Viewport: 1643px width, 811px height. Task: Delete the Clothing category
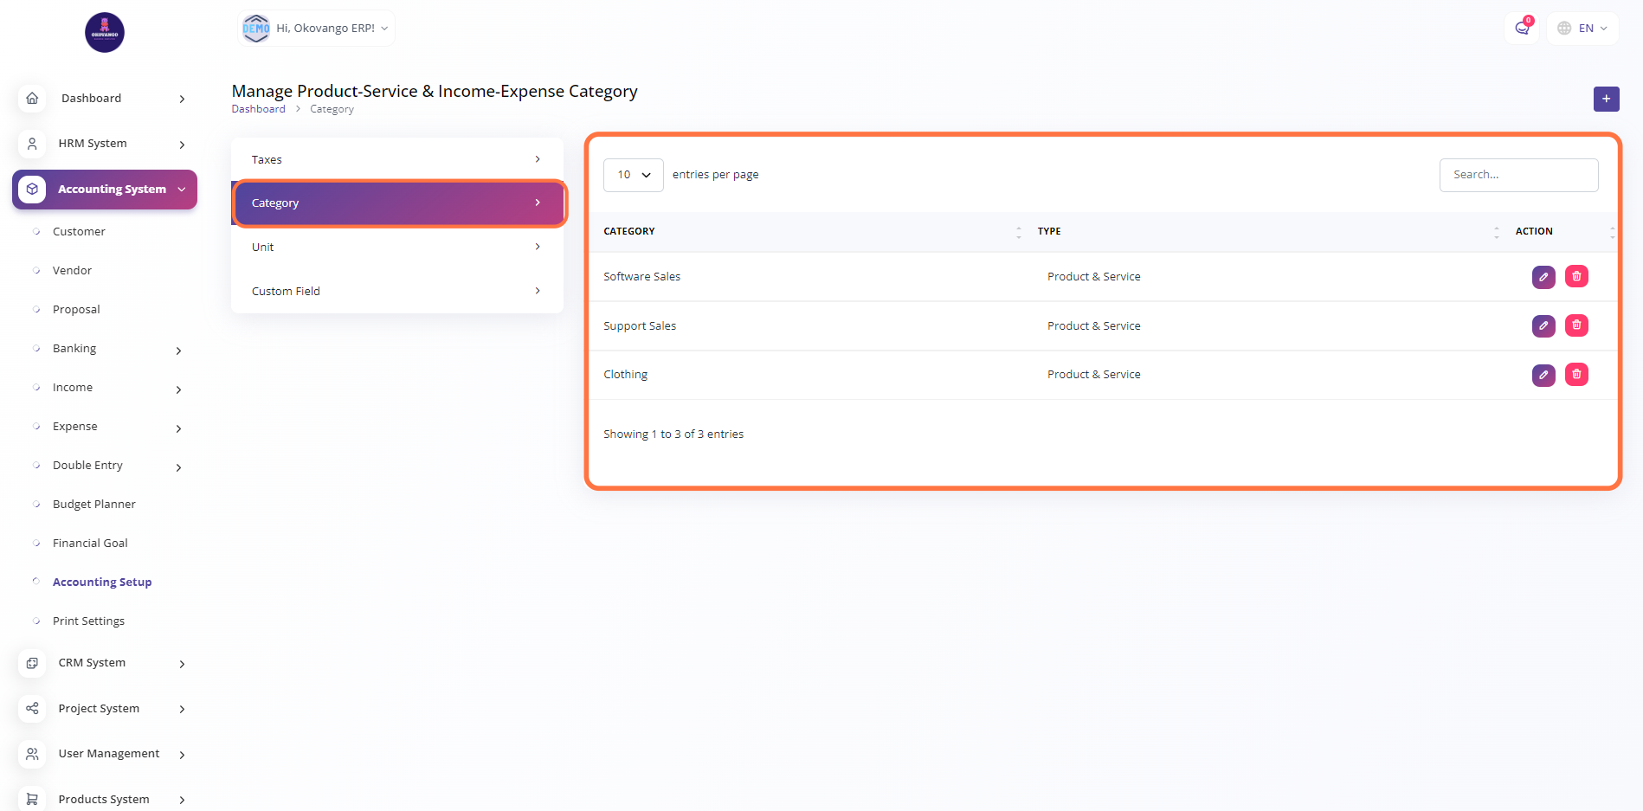tap(1576, 375)
